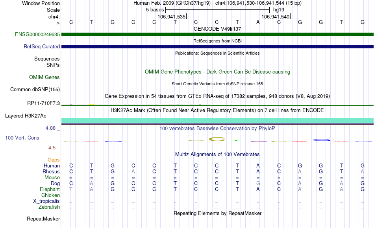Open the RefSeq genes from NCBI title
The height and width of the screenshot is (228, 374).
(x=217, y=41)
